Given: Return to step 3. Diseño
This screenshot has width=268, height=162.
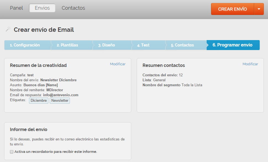Looking at the screenshot, I should [106, 45].
